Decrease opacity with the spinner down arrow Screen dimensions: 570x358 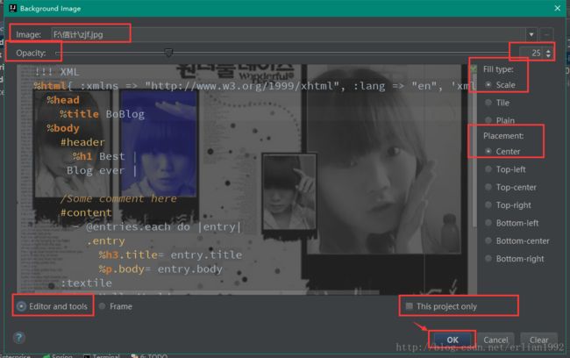click(548, 55)
